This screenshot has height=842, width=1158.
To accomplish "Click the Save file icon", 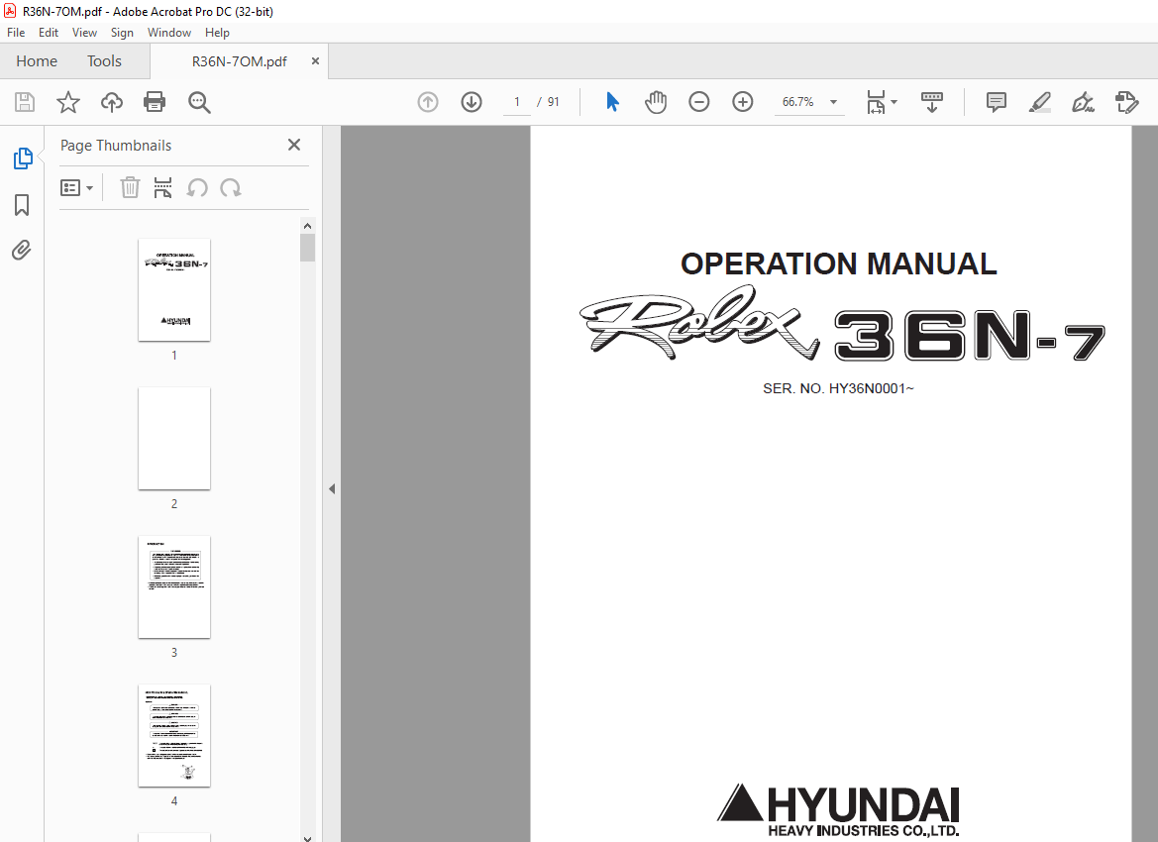I will (25, 102).
